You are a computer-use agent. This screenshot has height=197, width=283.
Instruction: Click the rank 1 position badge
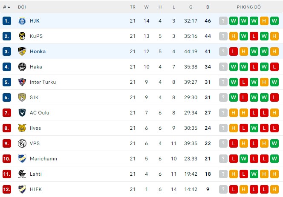(x=6, y=21)
